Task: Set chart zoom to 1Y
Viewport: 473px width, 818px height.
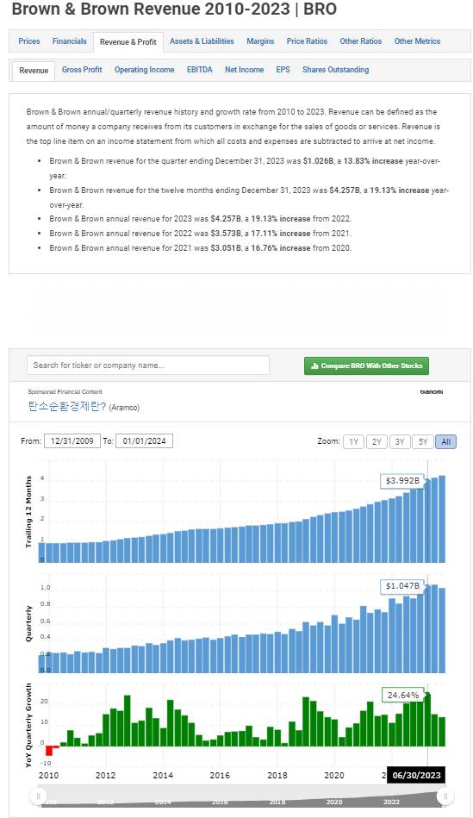Action: (x=353, y=442)
